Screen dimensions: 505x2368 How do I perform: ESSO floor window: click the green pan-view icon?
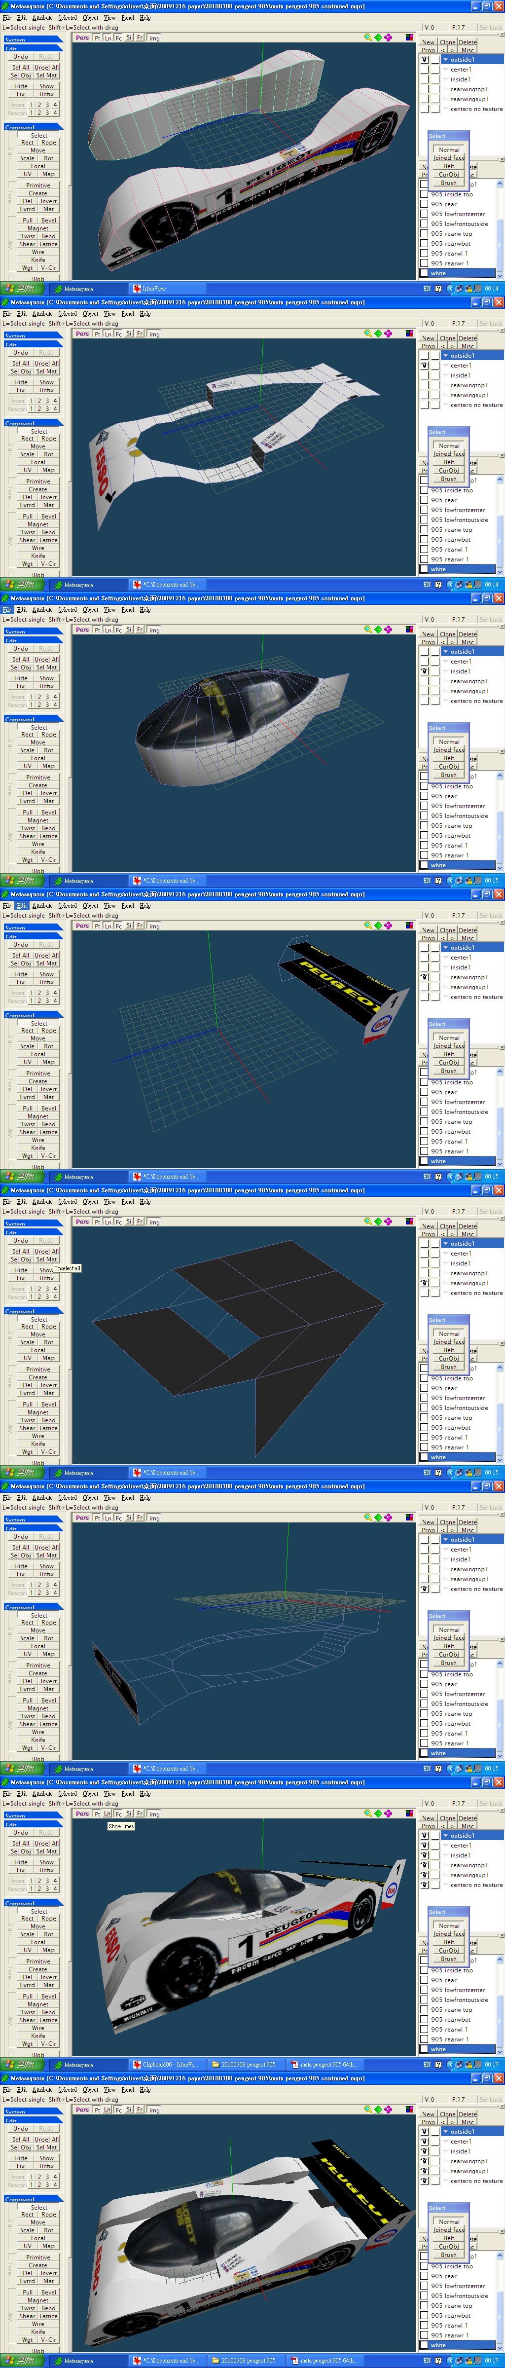pos(378,333)
